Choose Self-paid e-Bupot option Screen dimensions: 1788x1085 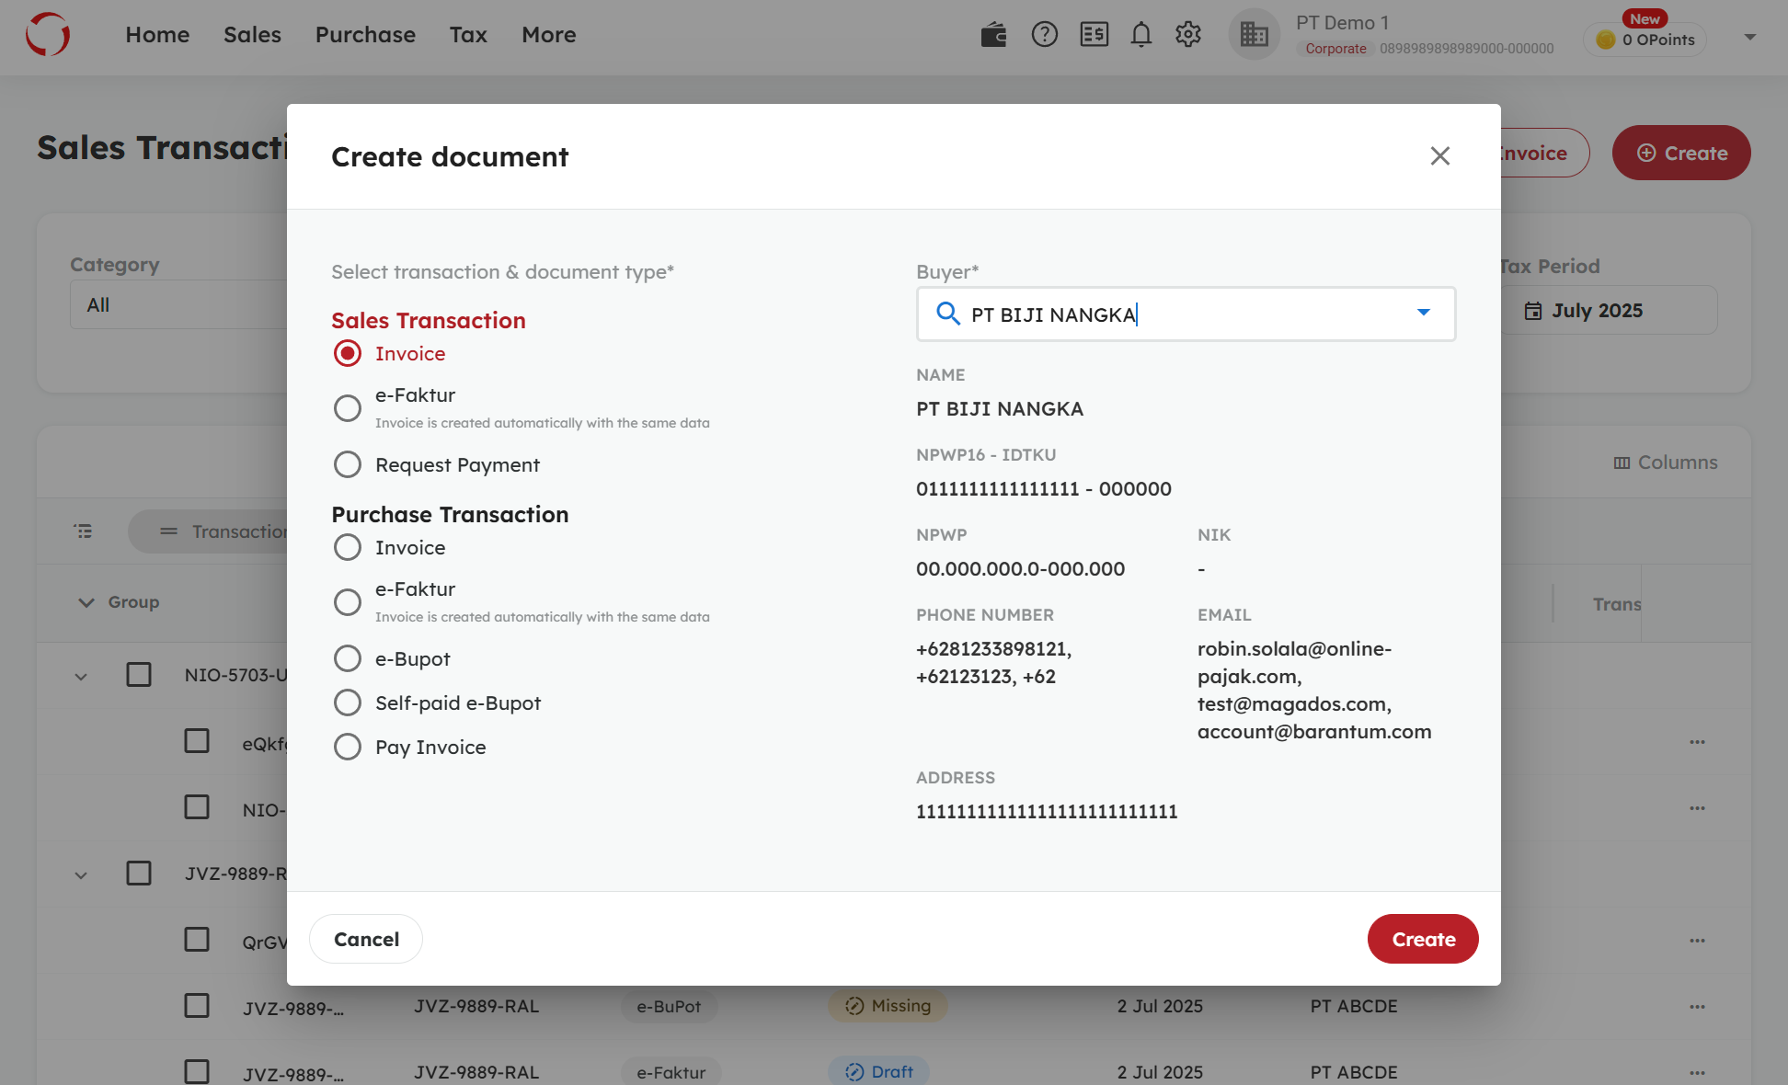point(348,703)
